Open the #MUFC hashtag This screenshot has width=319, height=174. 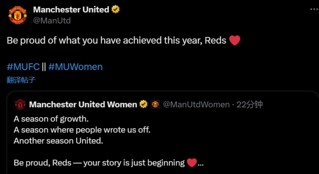(23, 67)
